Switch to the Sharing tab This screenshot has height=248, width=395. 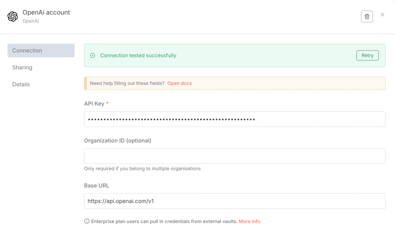click(x=22, y=67)
